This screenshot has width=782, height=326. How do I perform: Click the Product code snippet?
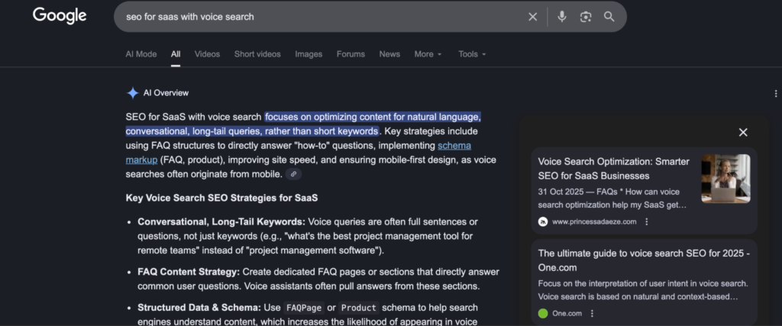pyautogui.click(x=359, y=308)
